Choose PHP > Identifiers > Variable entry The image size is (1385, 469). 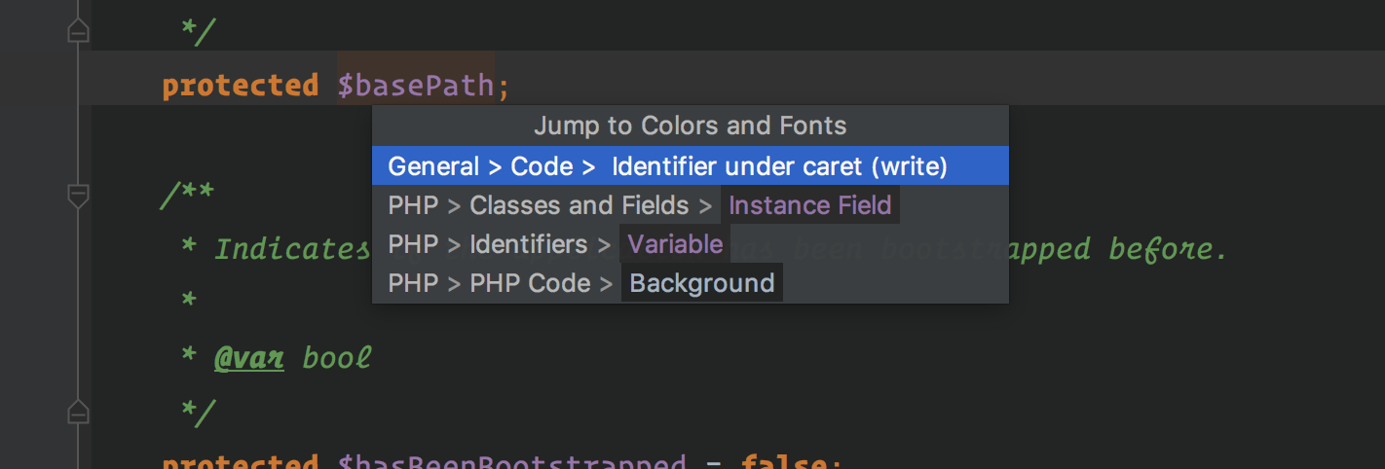point(690,244)
